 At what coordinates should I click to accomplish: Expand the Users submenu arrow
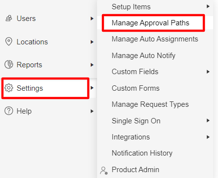click(92, 19)
